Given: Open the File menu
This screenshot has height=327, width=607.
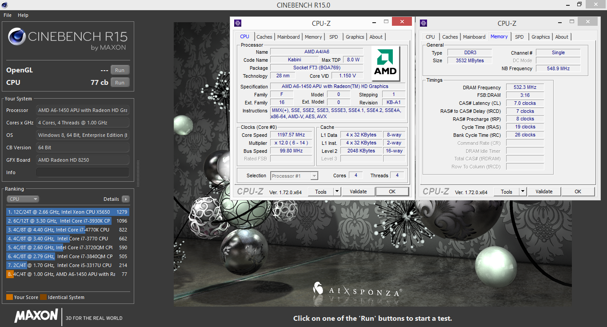Looking at the screenshot, I should coord(8,15).
